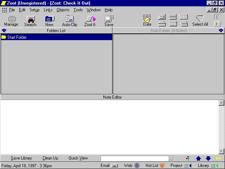Viewport: 225px width, 169px height.
Task: Open the Objects menu
Action: [63, 10]
